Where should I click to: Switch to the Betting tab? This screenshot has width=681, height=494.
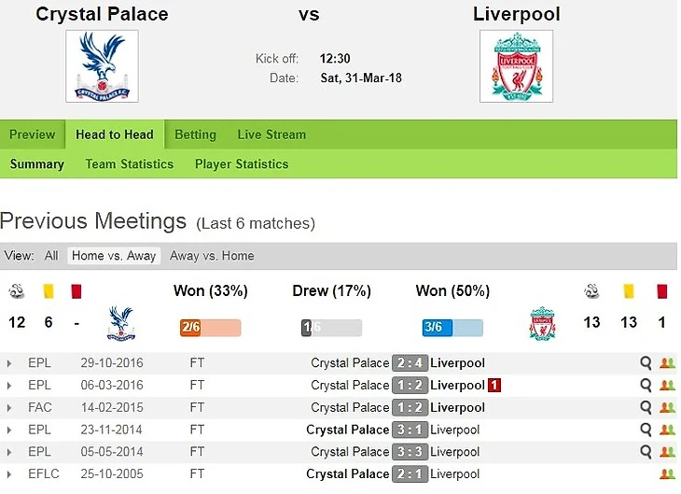coord(195,134)
